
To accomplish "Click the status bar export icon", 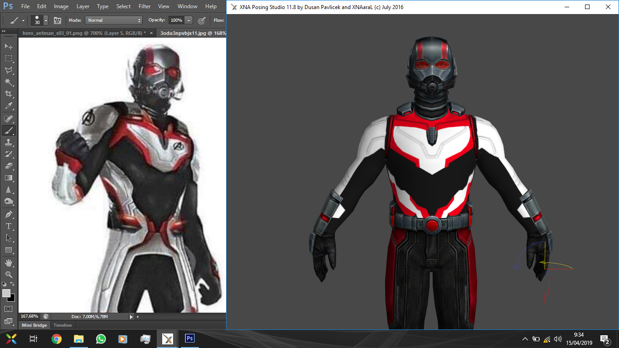I will pyautogui.click(x=46, y=316).
